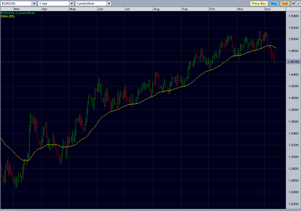
Task: Click the 1,3600 price axis label
Action: tap(293, 121)
